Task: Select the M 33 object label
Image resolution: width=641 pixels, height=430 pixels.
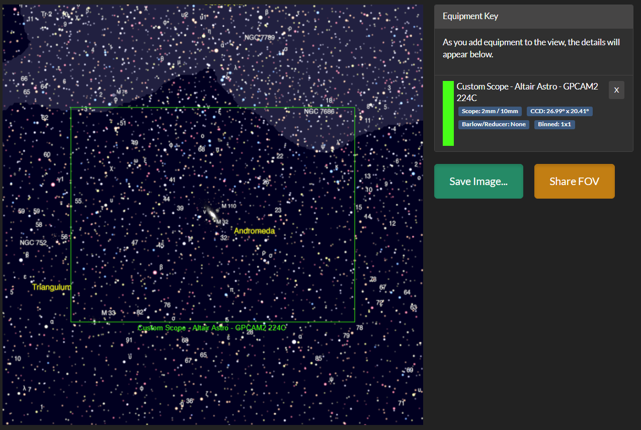Action: [x=108, y=313]
